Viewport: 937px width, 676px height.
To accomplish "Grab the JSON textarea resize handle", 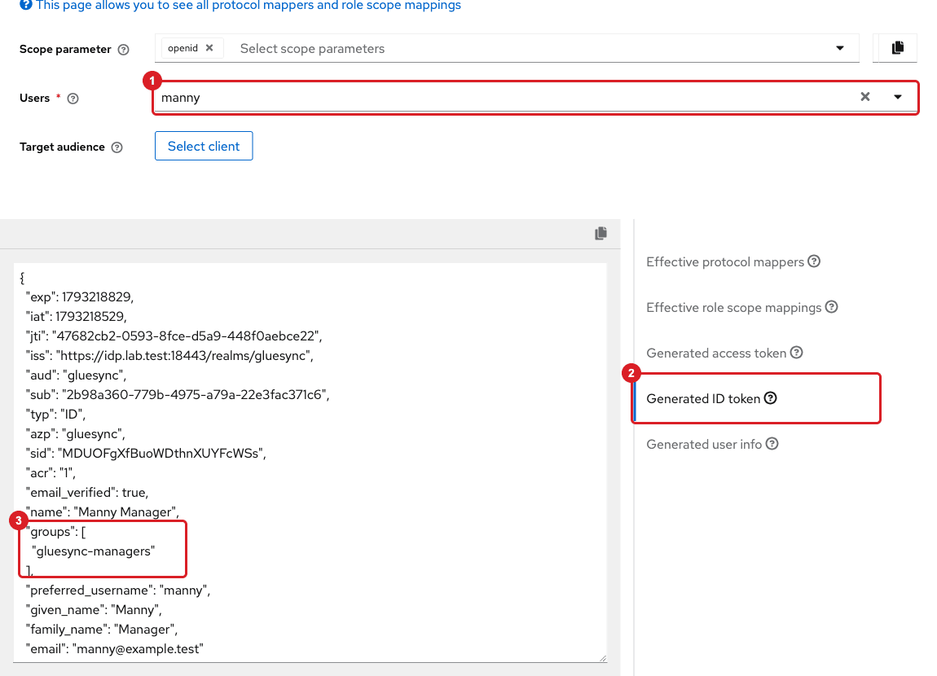I will (602, 658).
